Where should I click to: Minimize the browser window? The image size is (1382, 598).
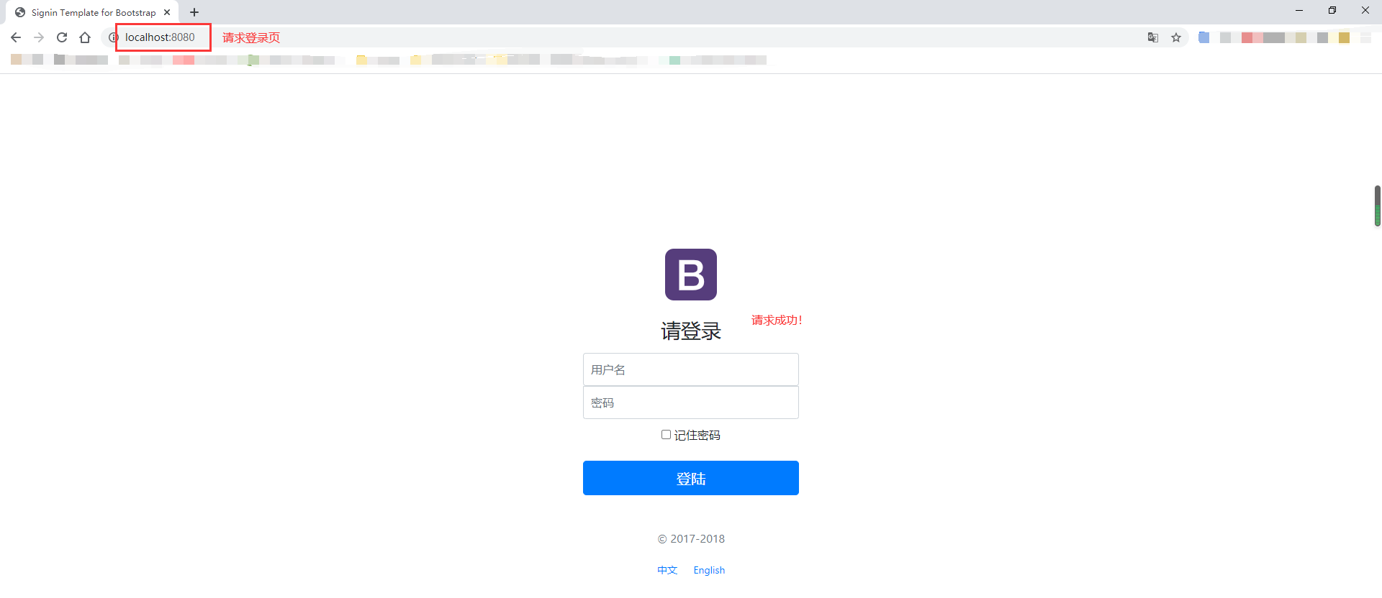tap(1299, 10)
